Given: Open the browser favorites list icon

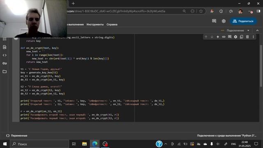Looking at the screenshot, I should pos(231,11).
